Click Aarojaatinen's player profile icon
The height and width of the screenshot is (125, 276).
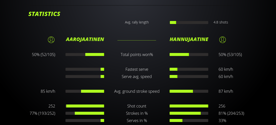pos(51,39)
